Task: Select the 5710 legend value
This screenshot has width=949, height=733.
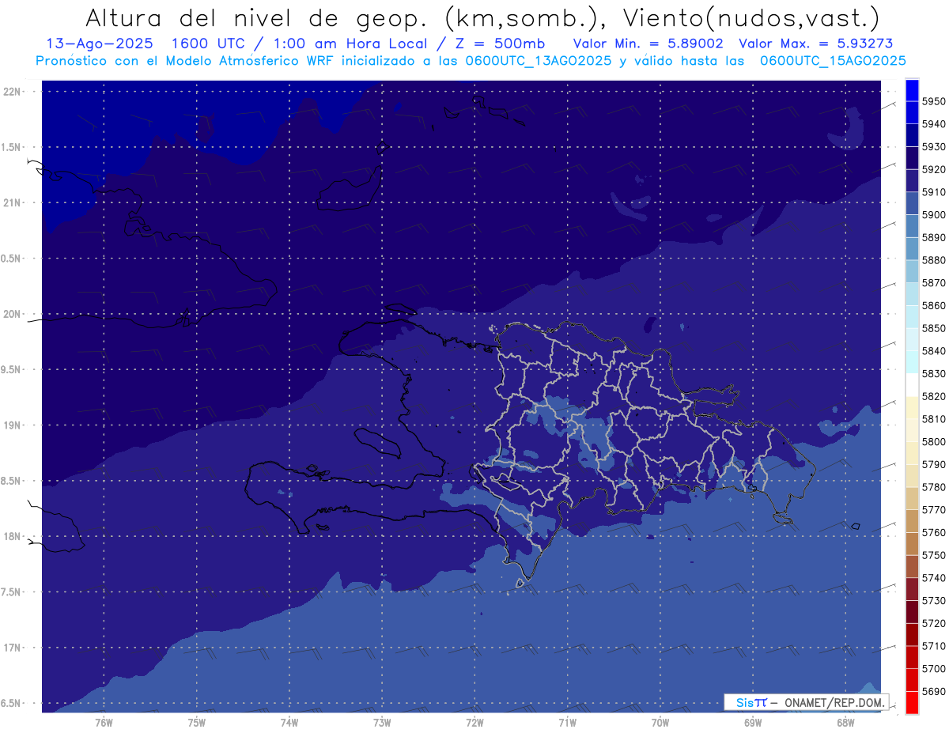Action: coord(934,646)
